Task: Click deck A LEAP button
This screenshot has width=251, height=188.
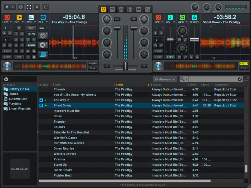Action: 7,51
